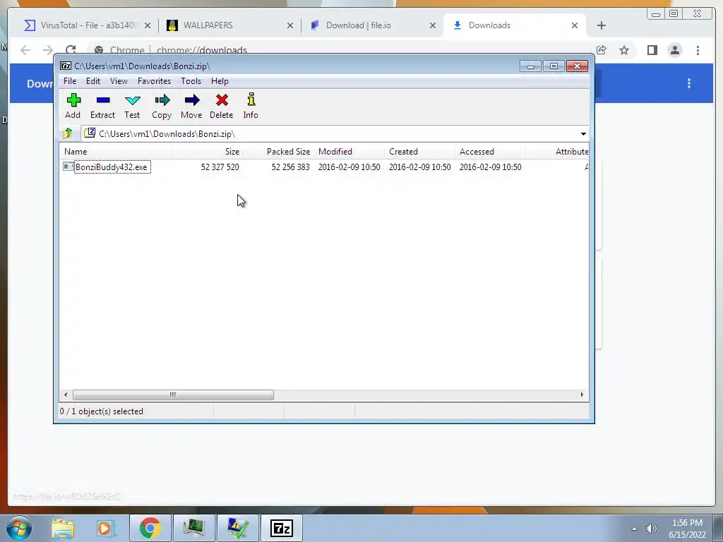Click the horizontal scrollbar thumb
The height and width of the screenshot is (542, 723).
point(173,395)
